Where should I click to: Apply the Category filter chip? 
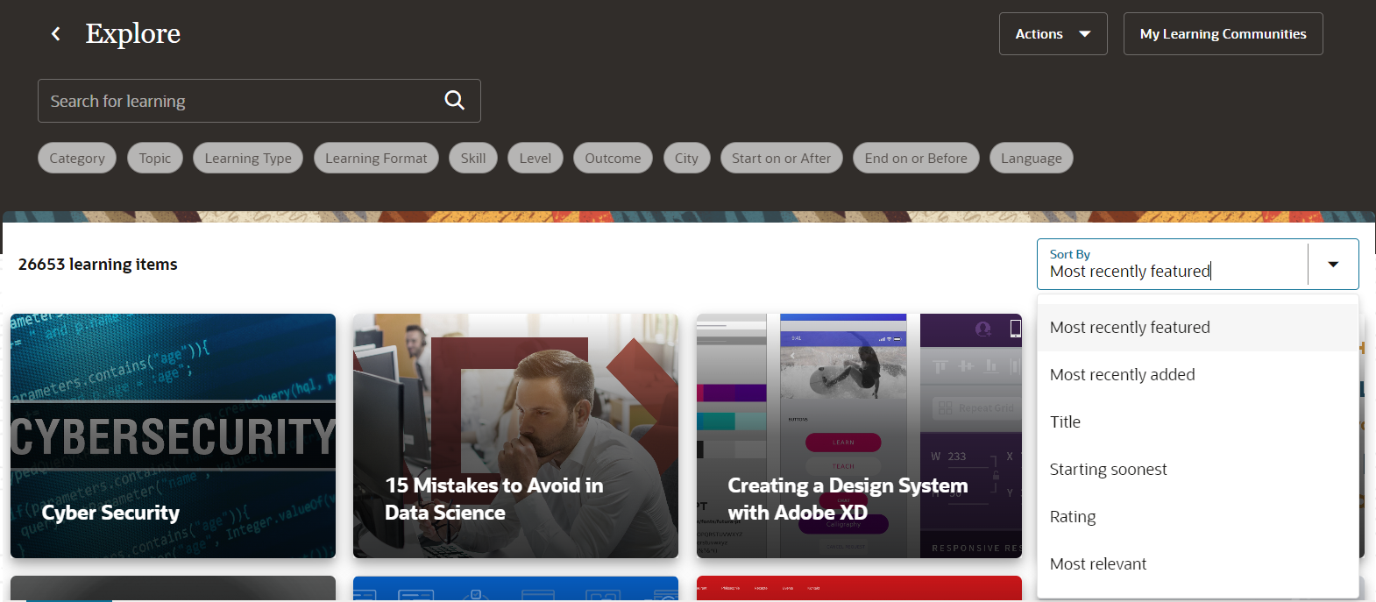click(x=77, y=158)
